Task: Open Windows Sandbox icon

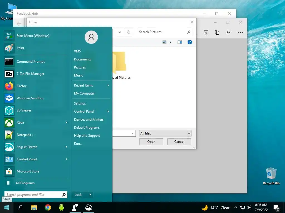Action: (x=9, y=98)
